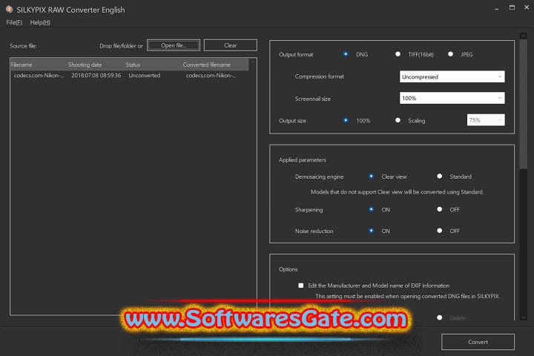Click the Unconverted status cell
Screen dimensions: 534x356
145,76
